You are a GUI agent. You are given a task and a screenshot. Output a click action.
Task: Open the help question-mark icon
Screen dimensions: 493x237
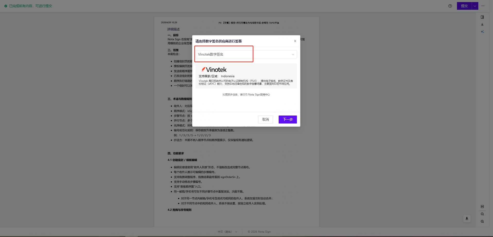tap(450, 6)
